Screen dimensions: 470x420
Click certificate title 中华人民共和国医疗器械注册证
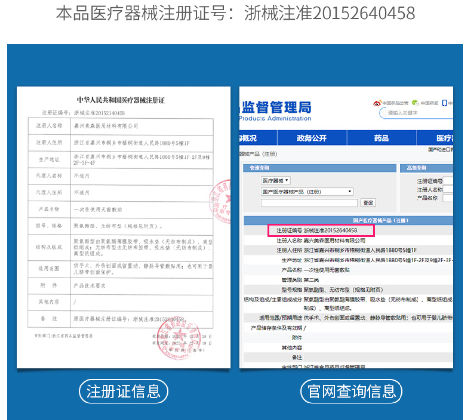click(x=121, y=100)
